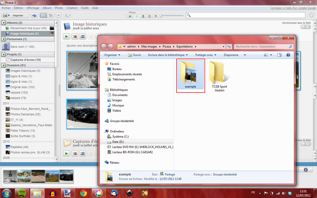Open Google Chrome from the taskbar
The image size is (317, 198).
tap(83, 193)
